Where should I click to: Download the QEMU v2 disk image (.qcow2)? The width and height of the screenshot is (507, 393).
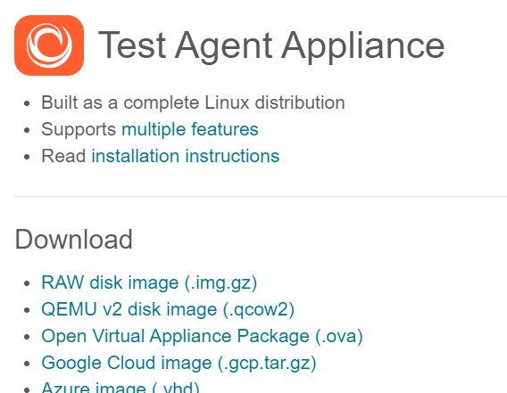click(x=168, y=310)
